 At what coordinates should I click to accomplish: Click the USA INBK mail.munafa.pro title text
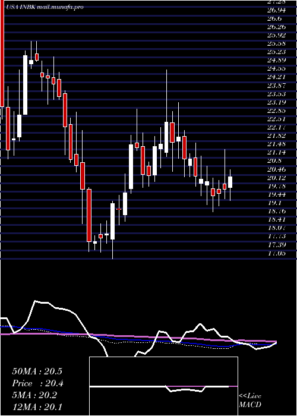click(x=43, y=7)
